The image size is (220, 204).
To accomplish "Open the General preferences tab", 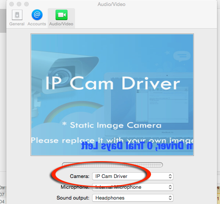I will tap(17, 18).
